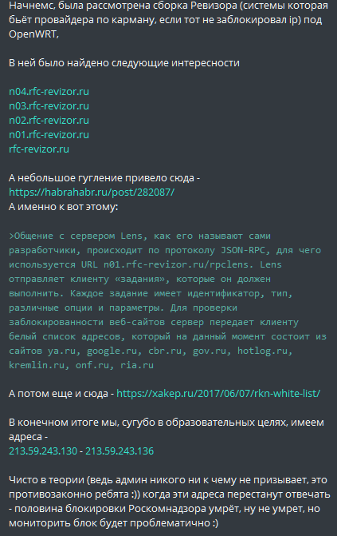Image resolution: width=337 pixels, height=536 pixels.
Task: Click the line 'В ней было найдено следующие интересности'
Action: click(124, 63)
